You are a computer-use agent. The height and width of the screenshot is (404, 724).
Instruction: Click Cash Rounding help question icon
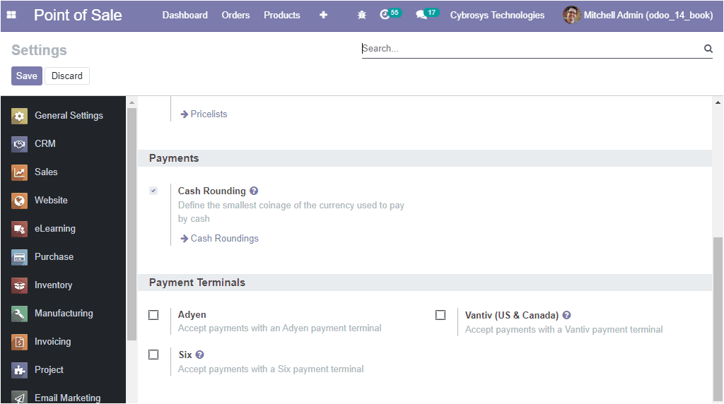point(254,191)
